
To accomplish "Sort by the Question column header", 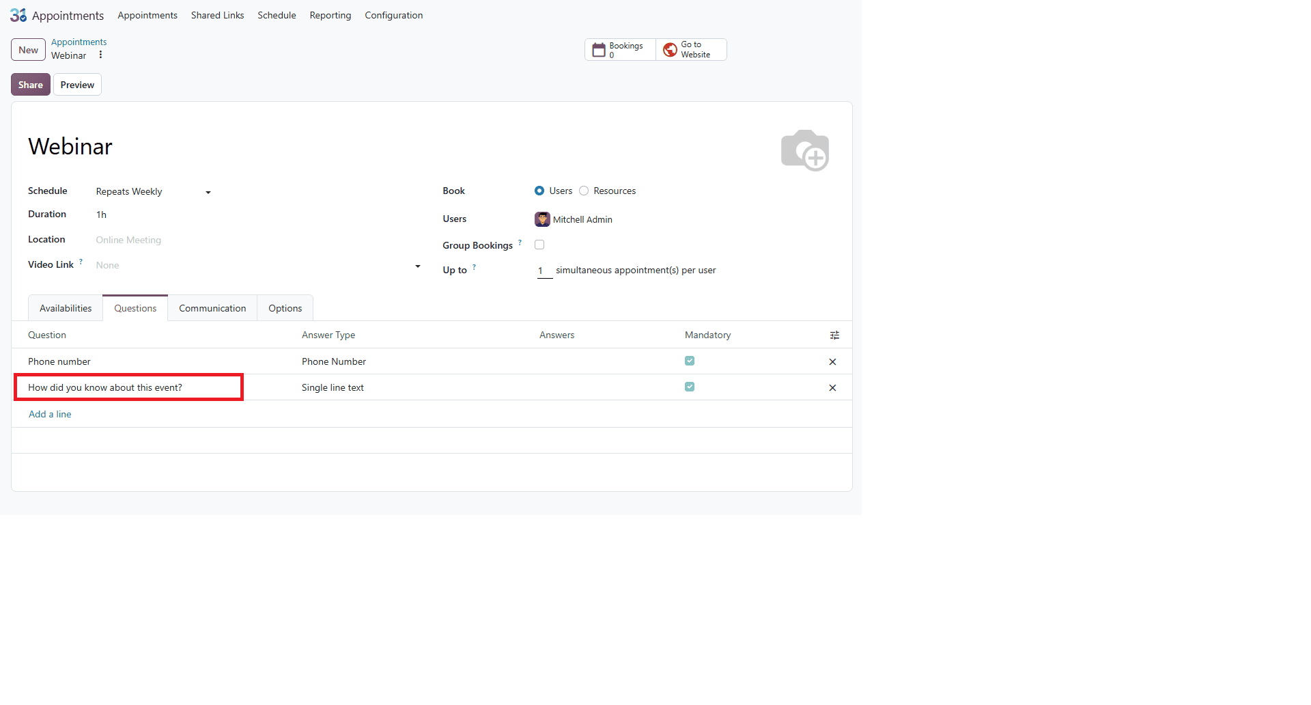I will tap(47, 335).
